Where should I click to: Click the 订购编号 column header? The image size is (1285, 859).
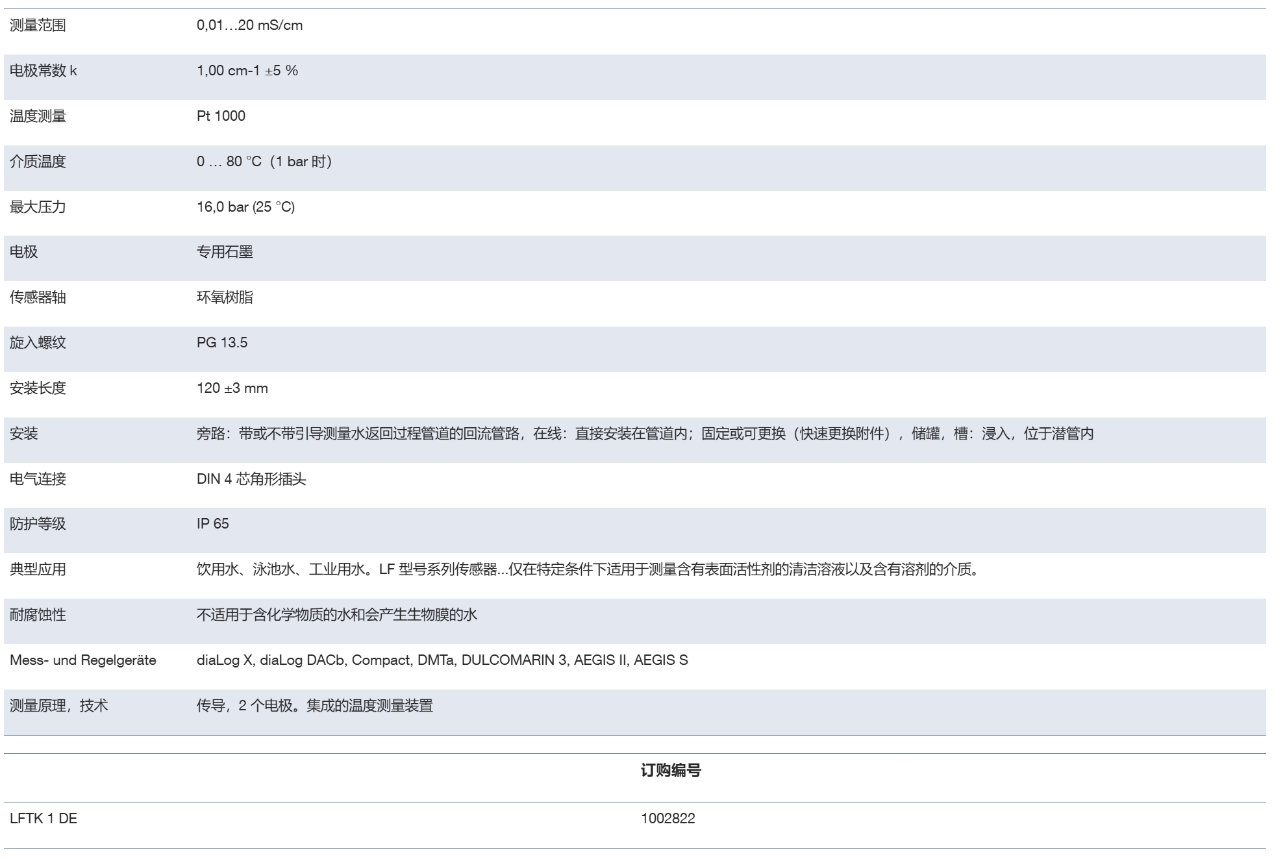tap(671, 771)
